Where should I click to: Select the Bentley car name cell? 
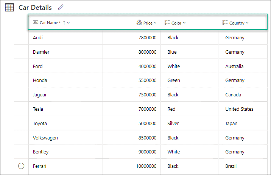66,152
